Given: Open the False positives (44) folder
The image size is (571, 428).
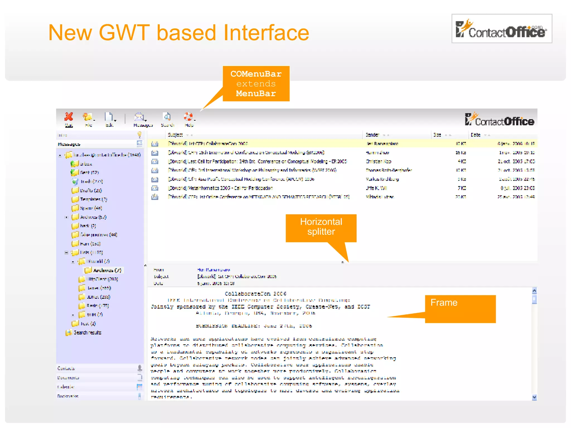Looking at the screenshot, I should [94, 235].
